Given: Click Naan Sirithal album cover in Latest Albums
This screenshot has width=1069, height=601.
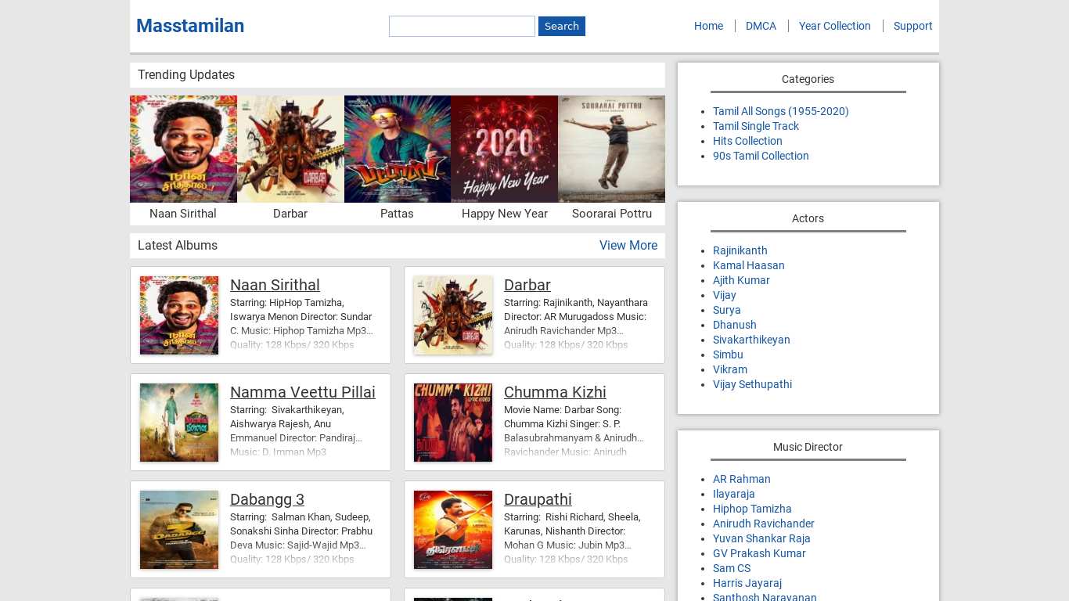Looking at the screenshot, I should click(179, 315).
